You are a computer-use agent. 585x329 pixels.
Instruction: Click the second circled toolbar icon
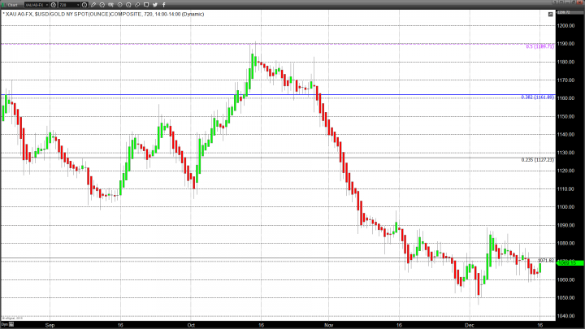pyautogui.click(x=128, y=5)
